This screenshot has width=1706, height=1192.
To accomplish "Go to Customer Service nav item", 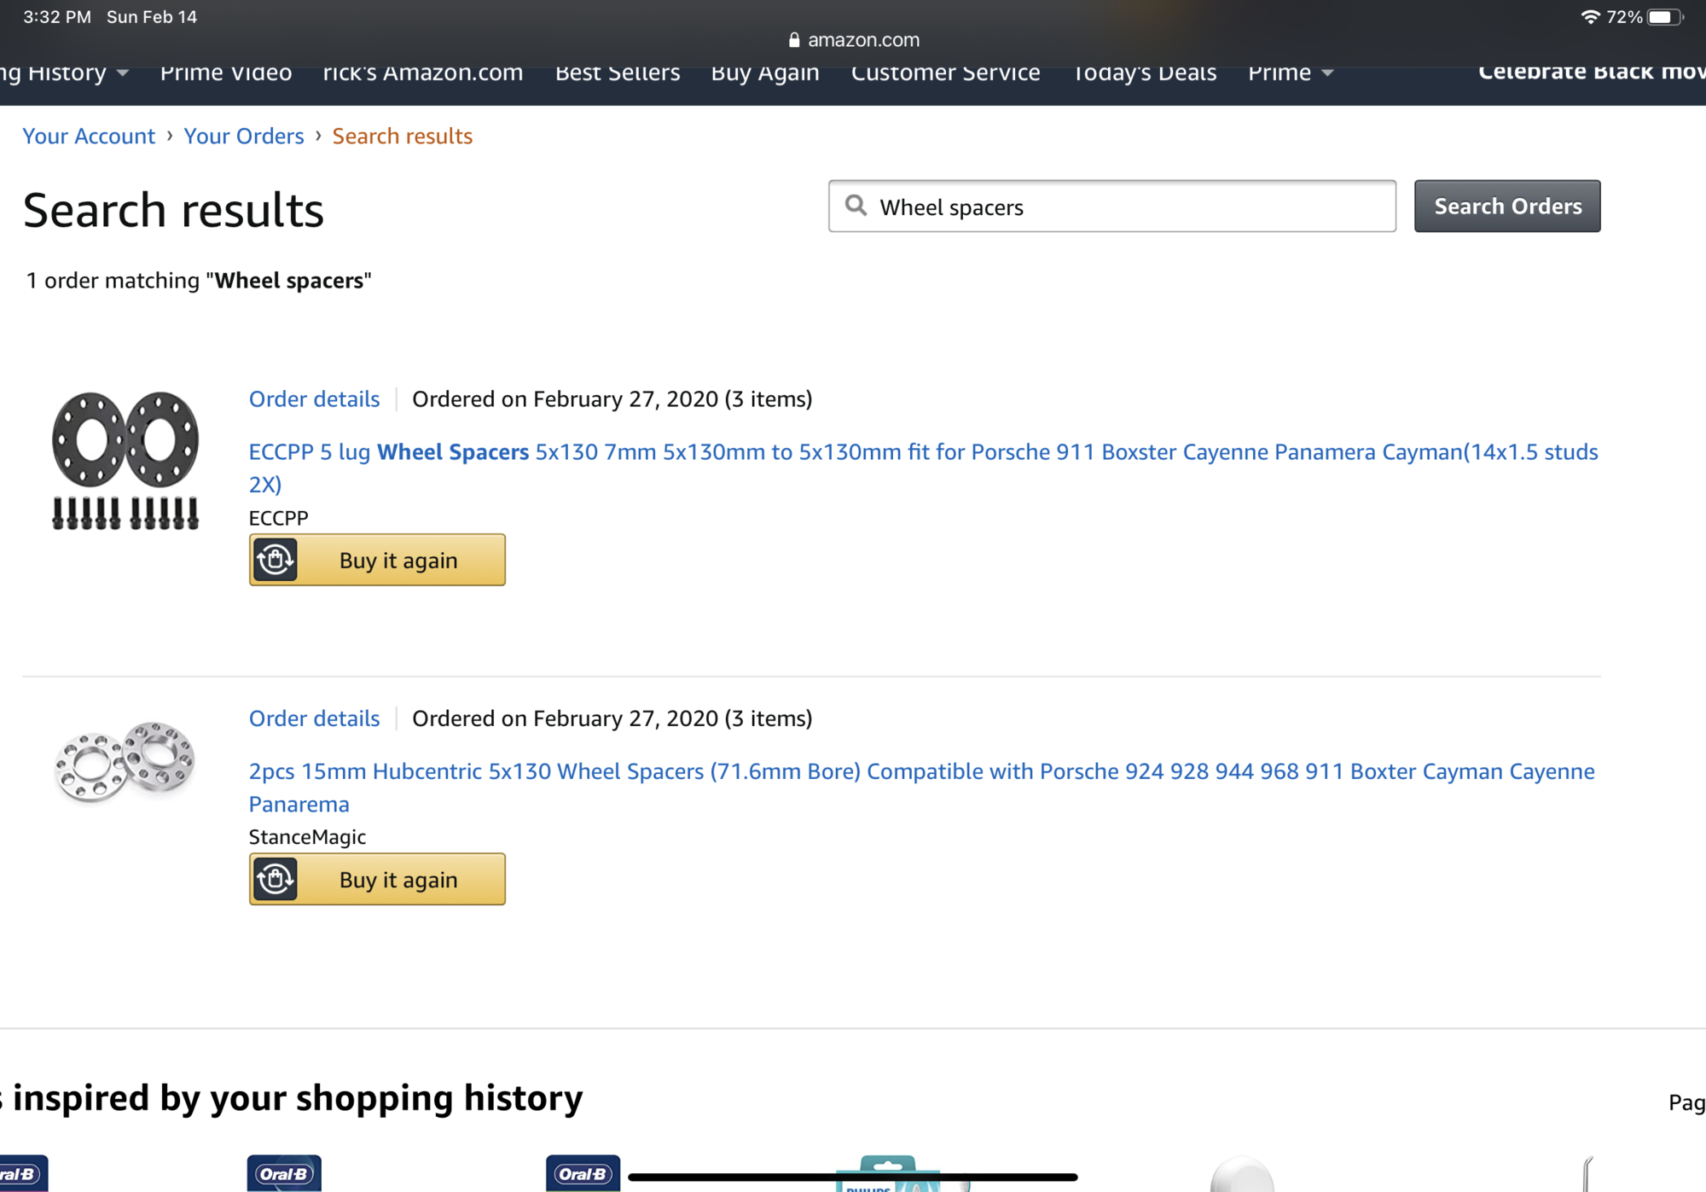I will (x=945, y=73).
